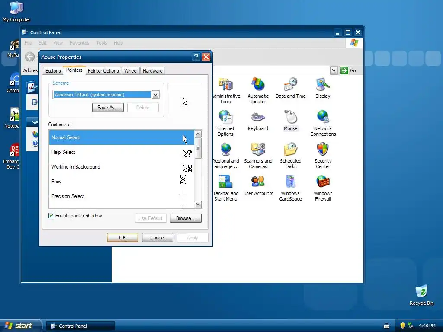This screenshot has width=443, height=332.
Task: Select the Help Select pointer row
Action: 122,152
